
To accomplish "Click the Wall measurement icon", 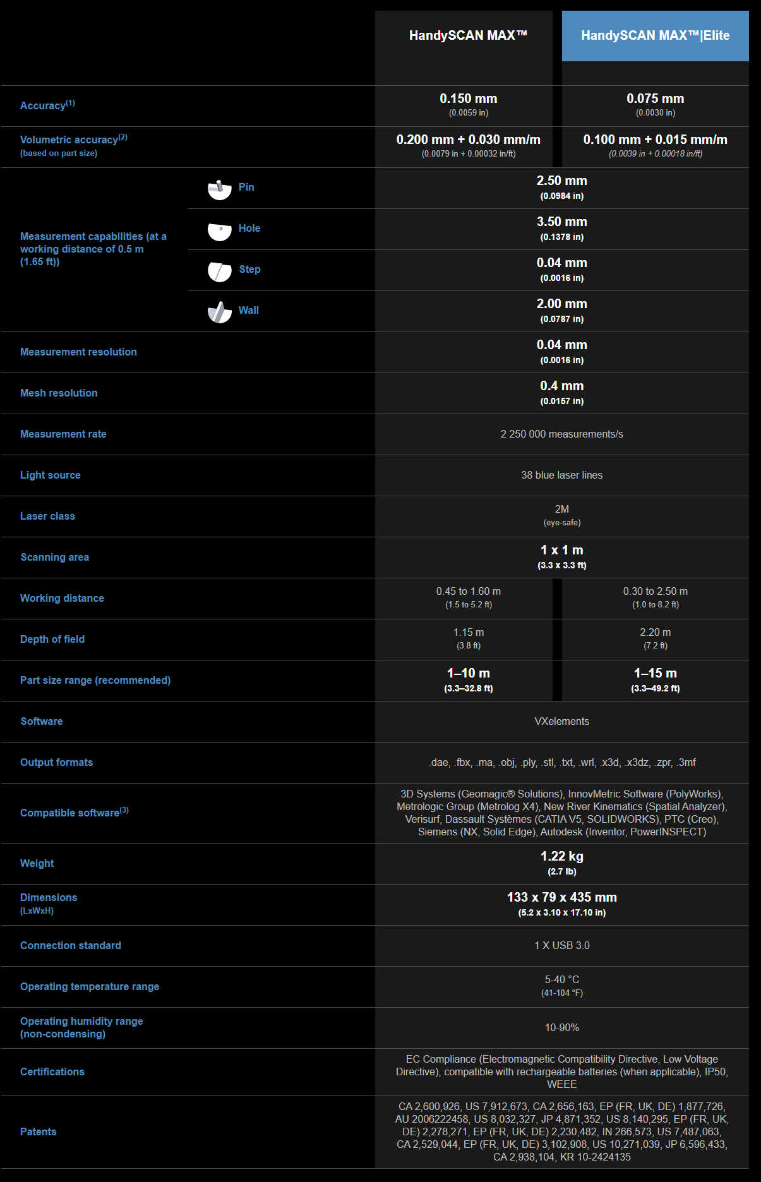I will 219,312.
